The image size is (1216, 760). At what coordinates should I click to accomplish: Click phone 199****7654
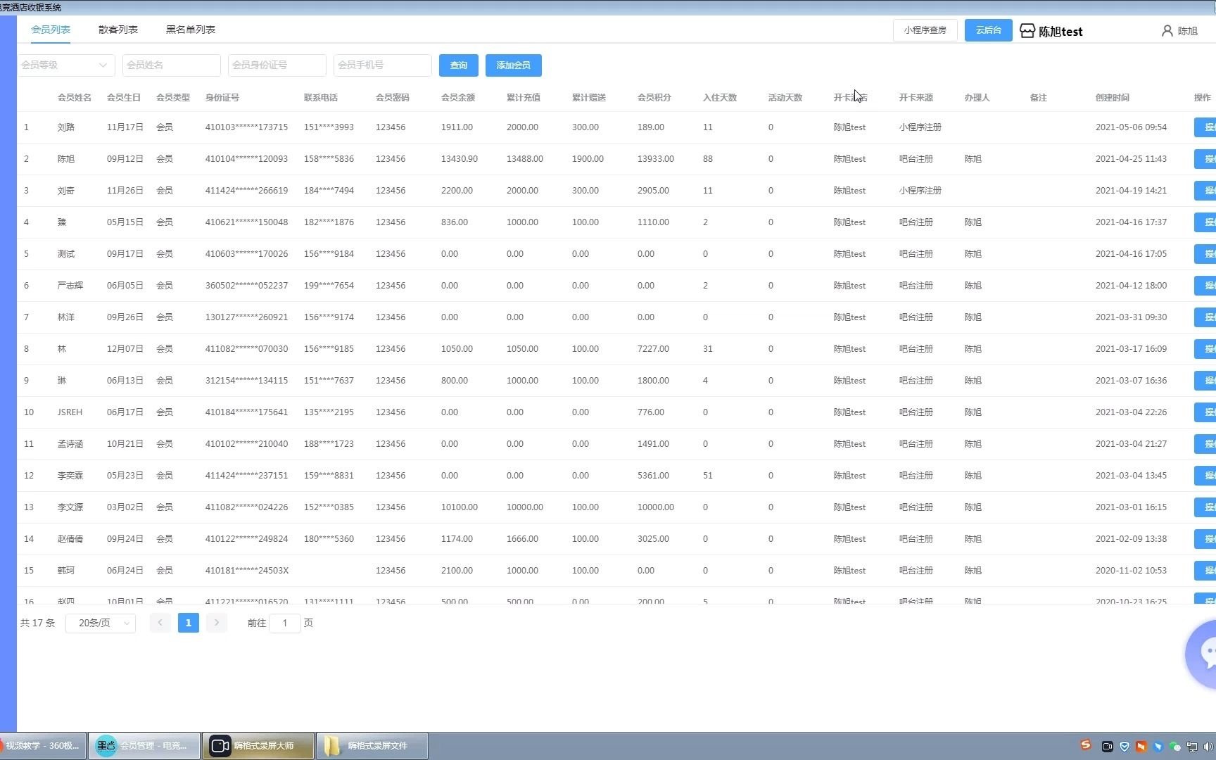[329, 286]
